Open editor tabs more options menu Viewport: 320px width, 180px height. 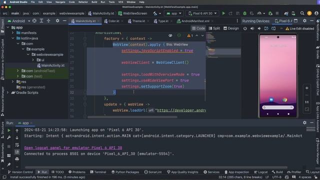(x=237, y=21)
